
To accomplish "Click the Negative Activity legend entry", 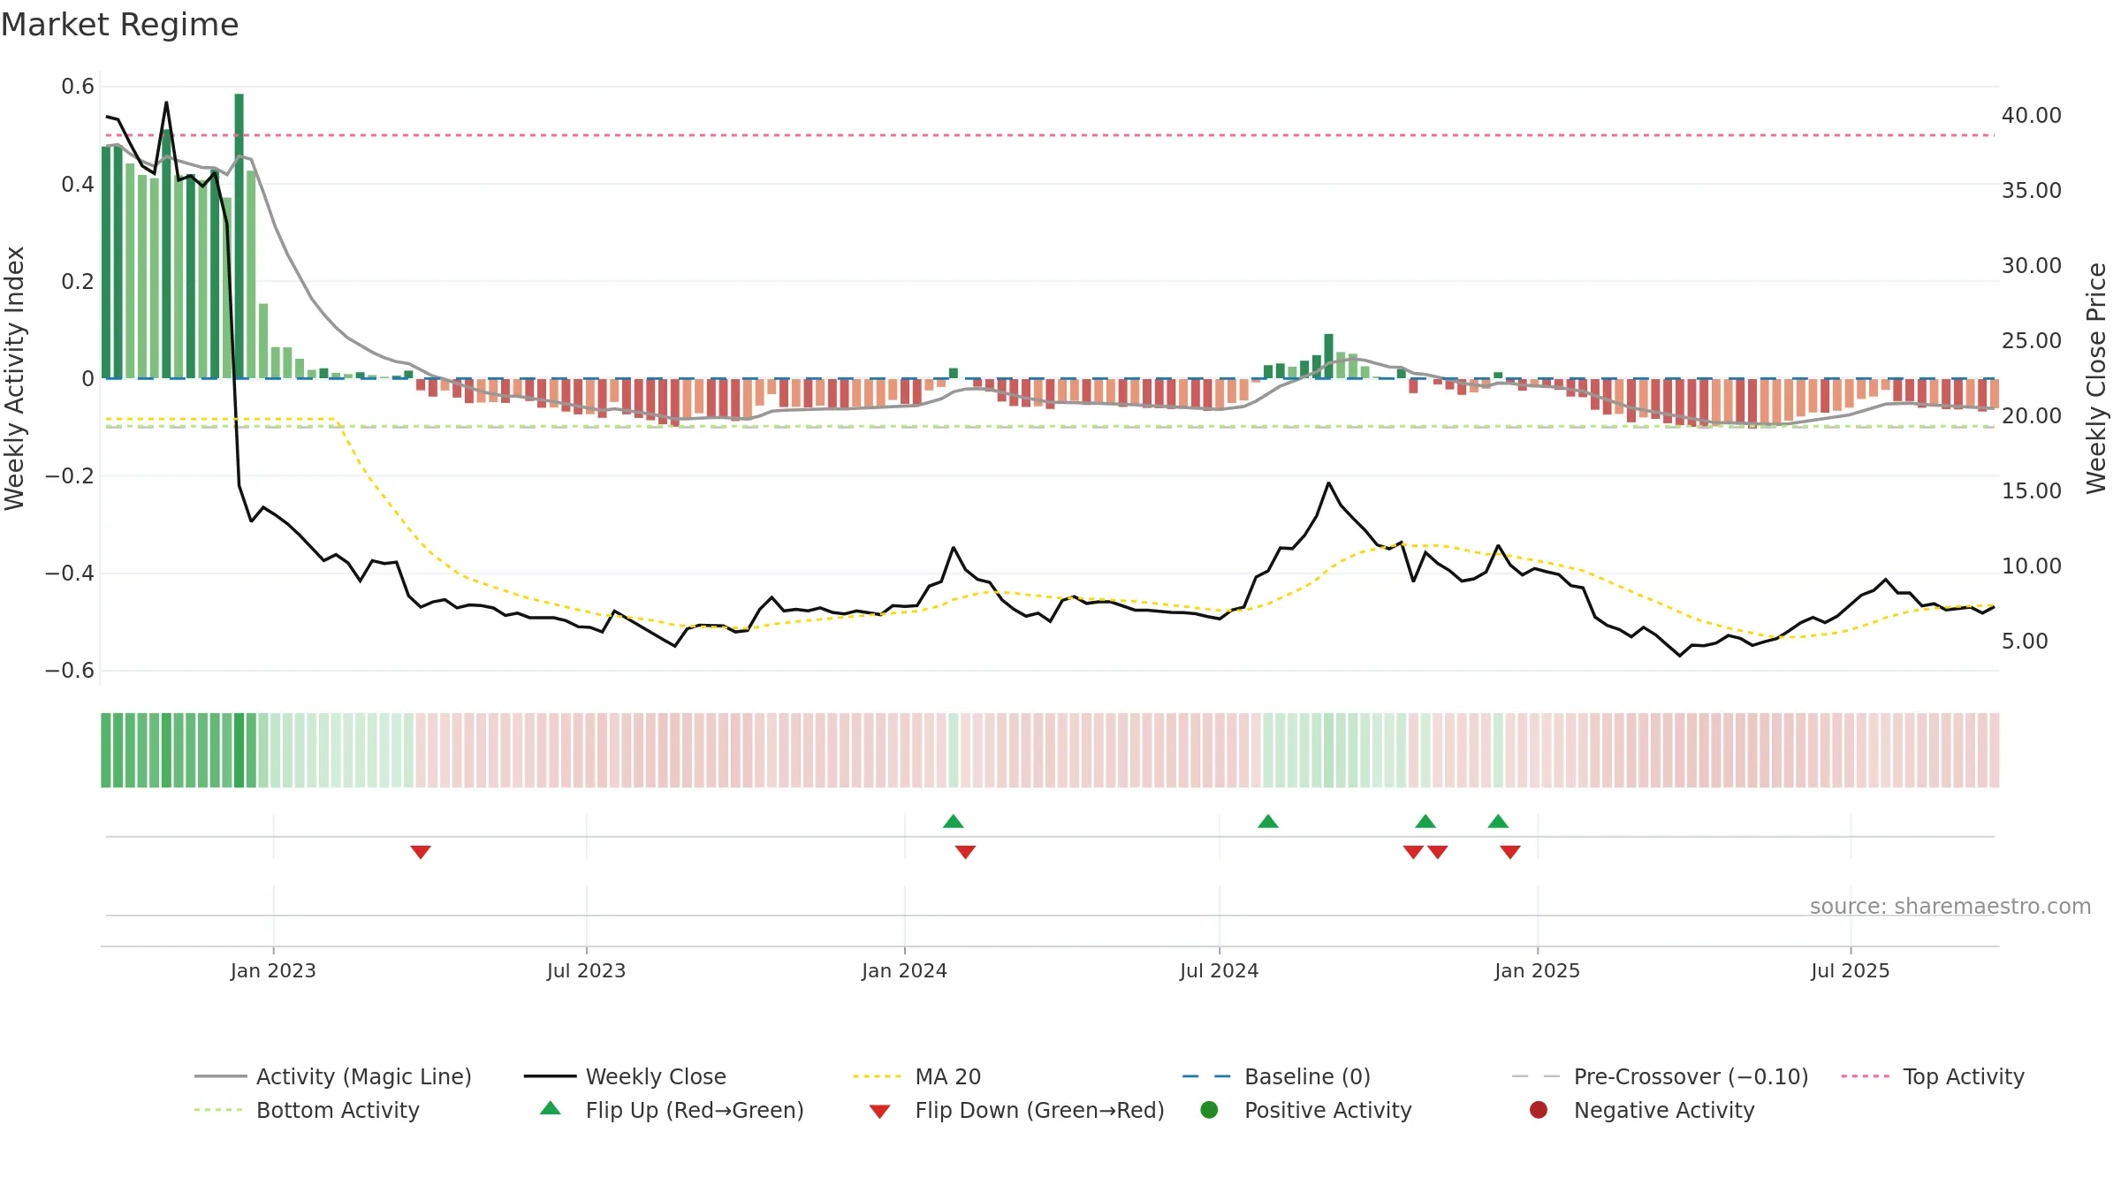I will coord(1642,1110).
